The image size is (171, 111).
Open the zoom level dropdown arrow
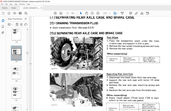(109, 13)
